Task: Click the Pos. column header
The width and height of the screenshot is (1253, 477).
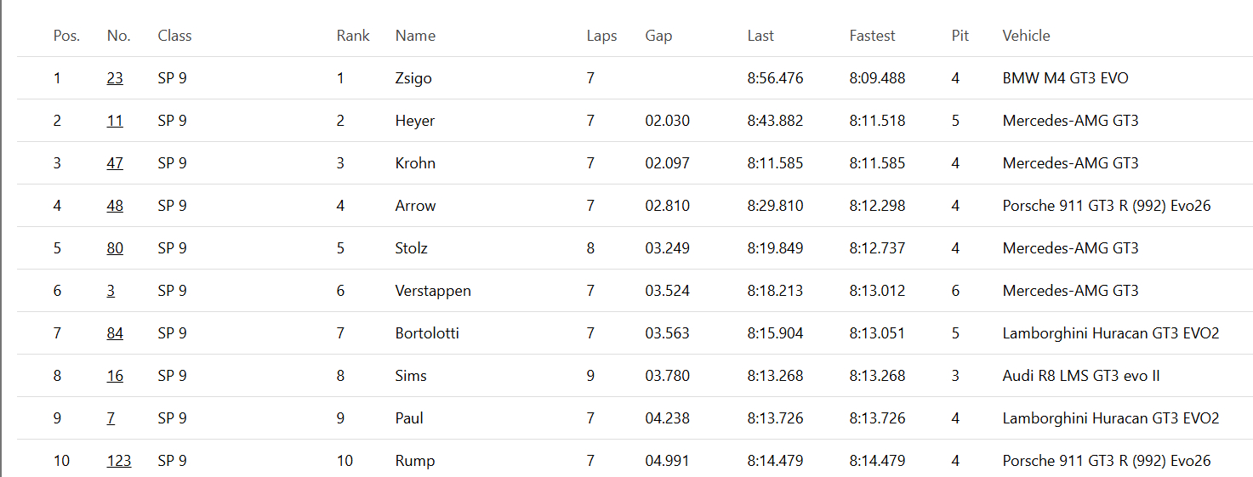Action: (x=66, y=36)
